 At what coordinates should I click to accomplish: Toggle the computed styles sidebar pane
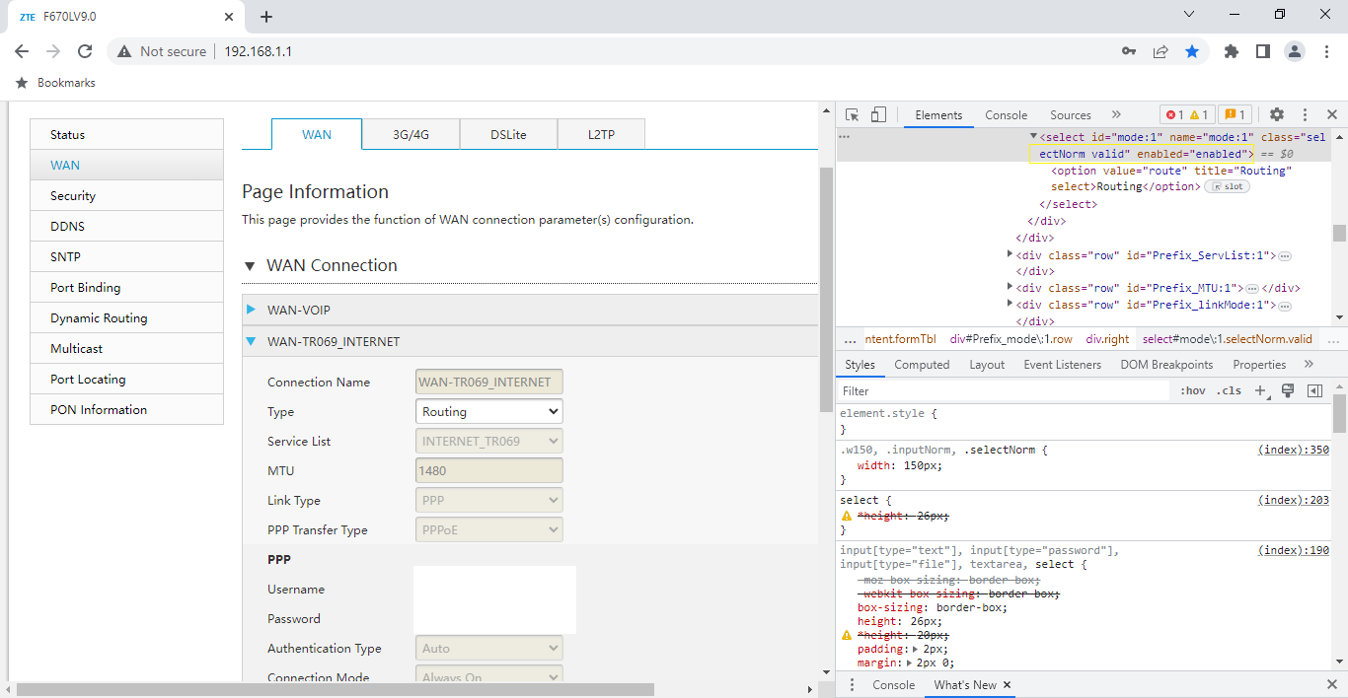tap(1314, 391)
